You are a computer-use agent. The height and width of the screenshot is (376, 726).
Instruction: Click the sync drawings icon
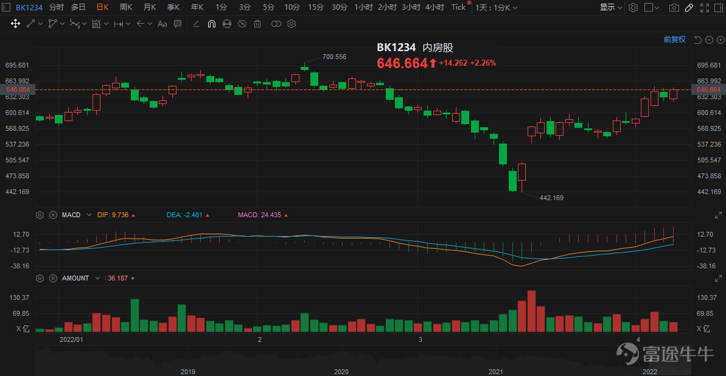[227, 24]
